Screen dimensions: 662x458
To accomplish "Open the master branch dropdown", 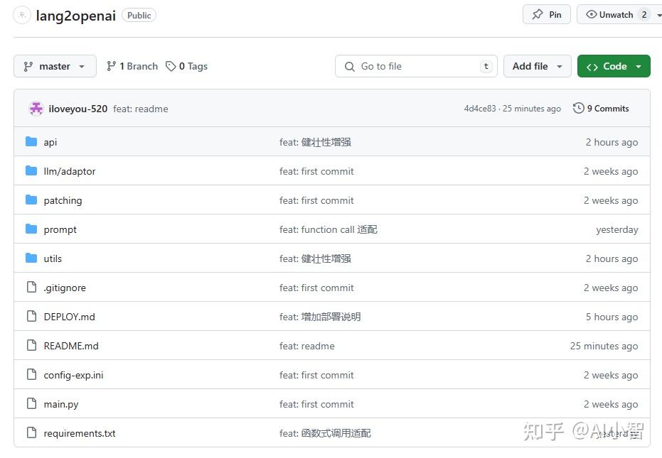I will point(55,66).
